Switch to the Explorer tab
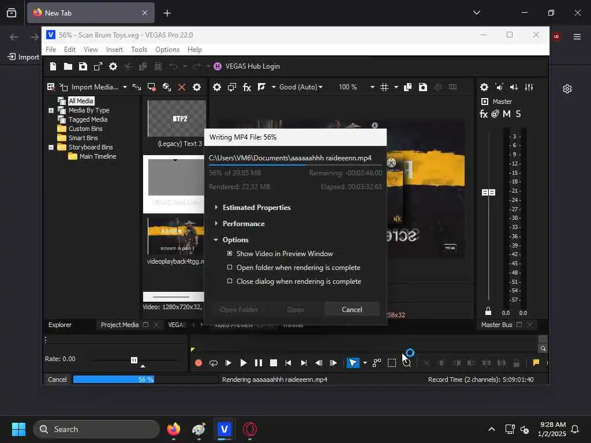This screenshot has height=443, width=591. tap(60, 325)
